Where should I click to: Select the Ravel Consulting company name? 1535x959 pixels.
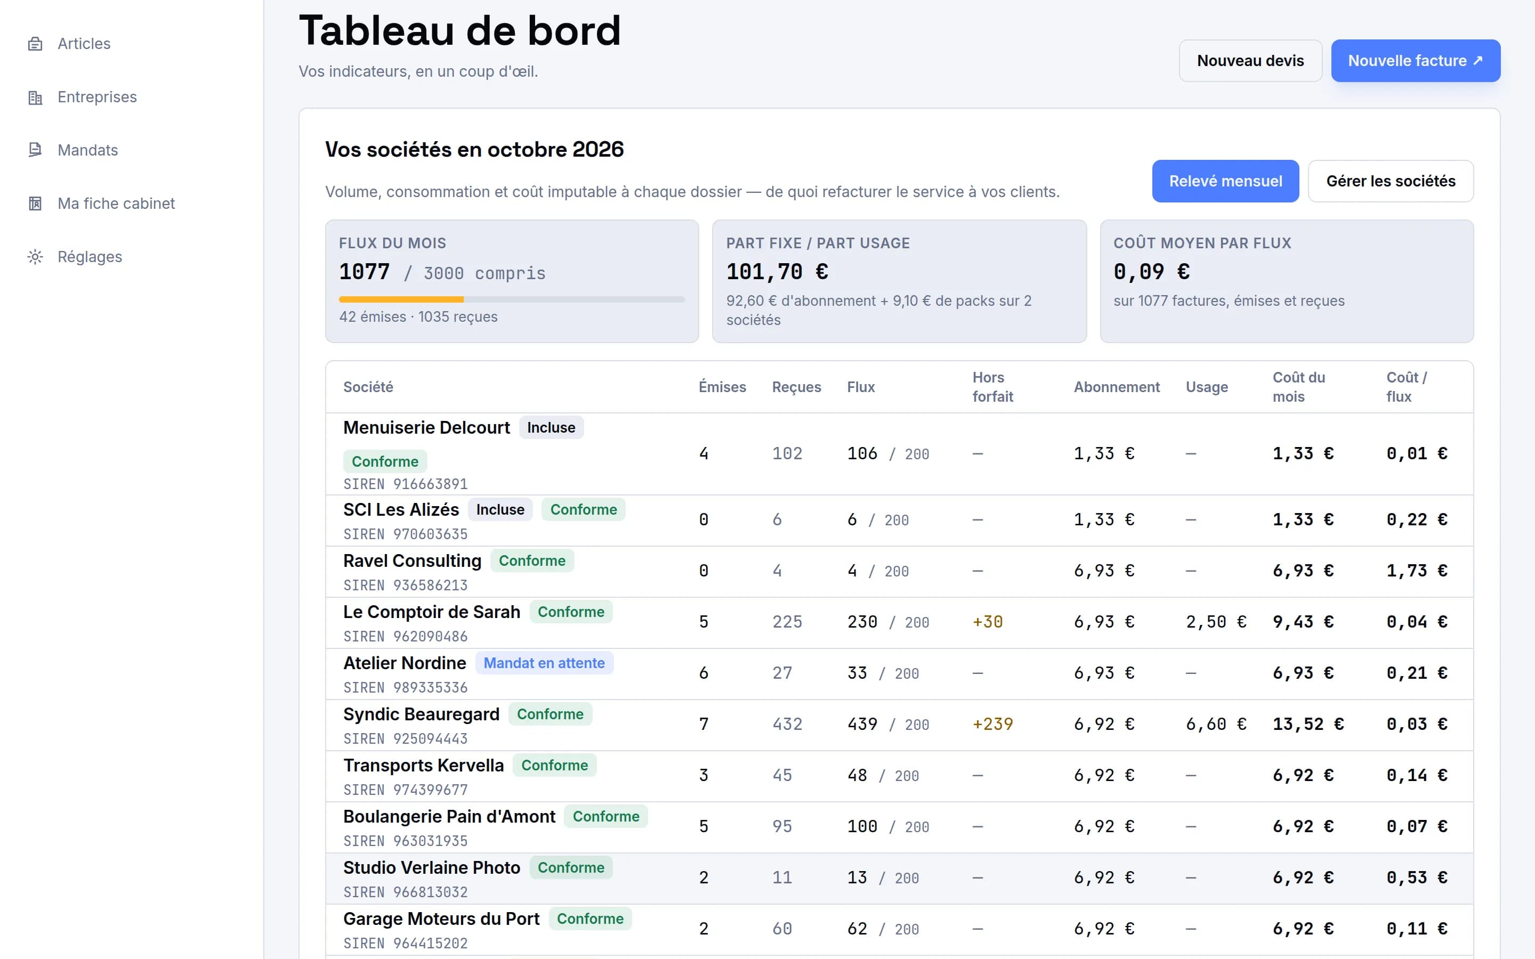(413, 560)
